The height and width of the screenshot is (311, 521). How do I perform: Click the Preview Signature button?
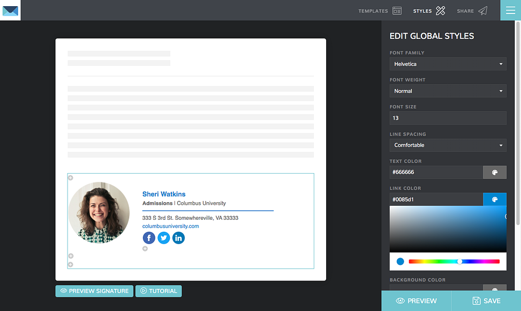pos(95,291)
